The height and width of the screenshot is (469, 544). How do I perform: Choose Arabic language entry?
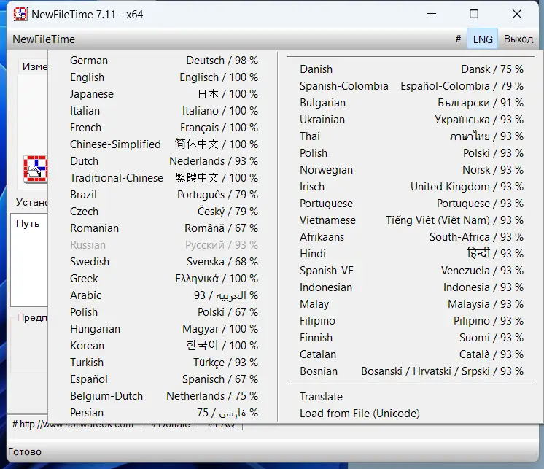point(163,295)
